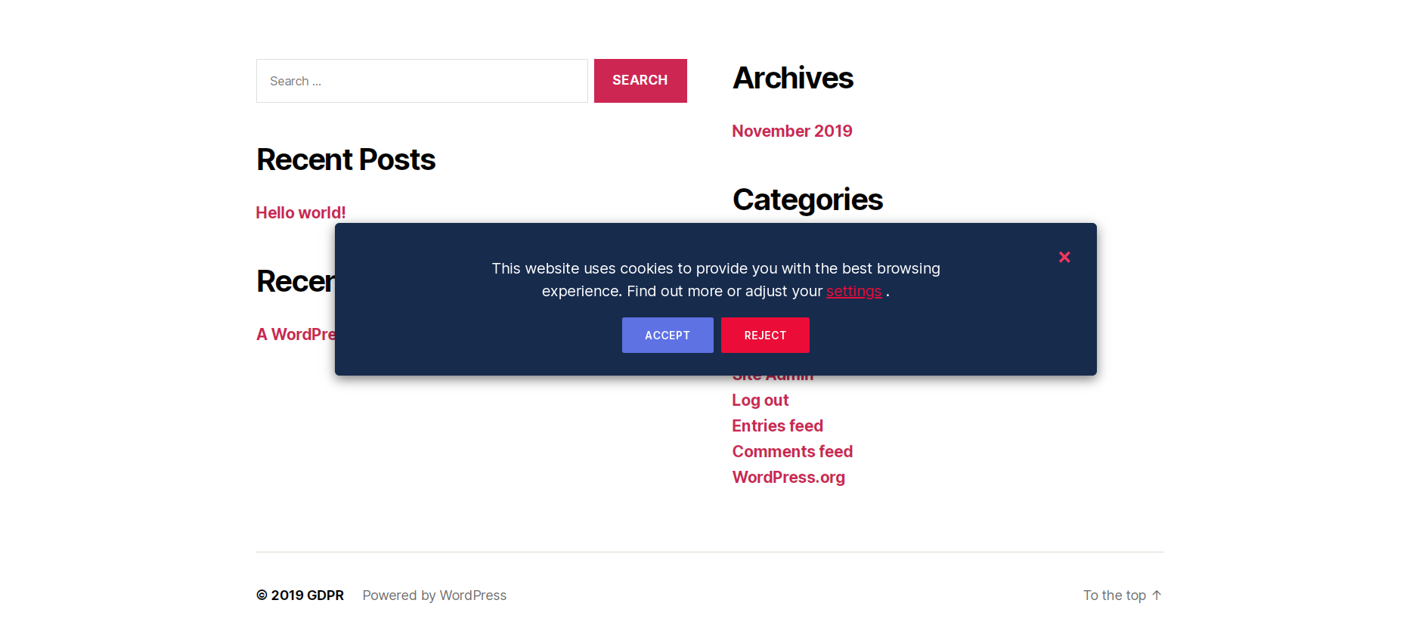Click the Archives heading
Viewport: 1428px width, 628px height.
(x=792, y=79)
